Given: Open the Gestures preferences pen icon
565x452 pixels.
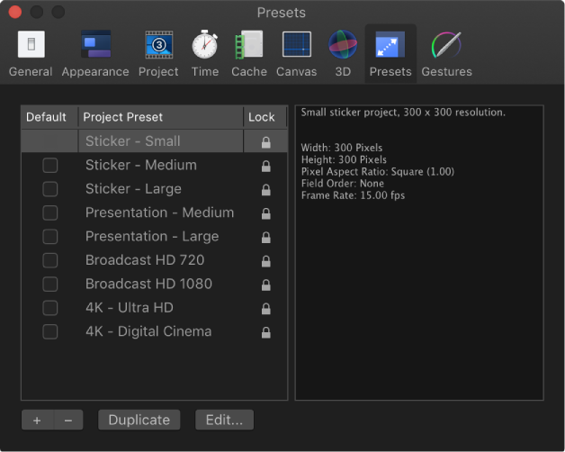Looking at the screenshot, I should click(446, 44).
